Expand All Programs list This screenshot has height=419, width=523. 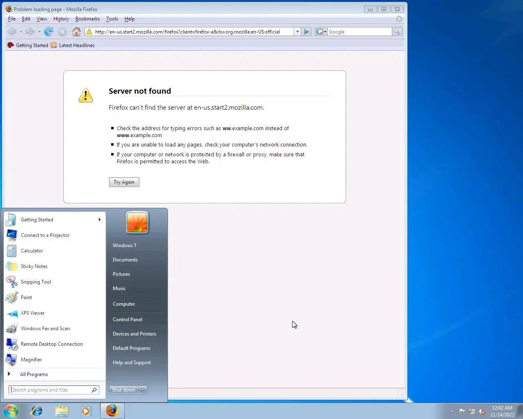55,374
